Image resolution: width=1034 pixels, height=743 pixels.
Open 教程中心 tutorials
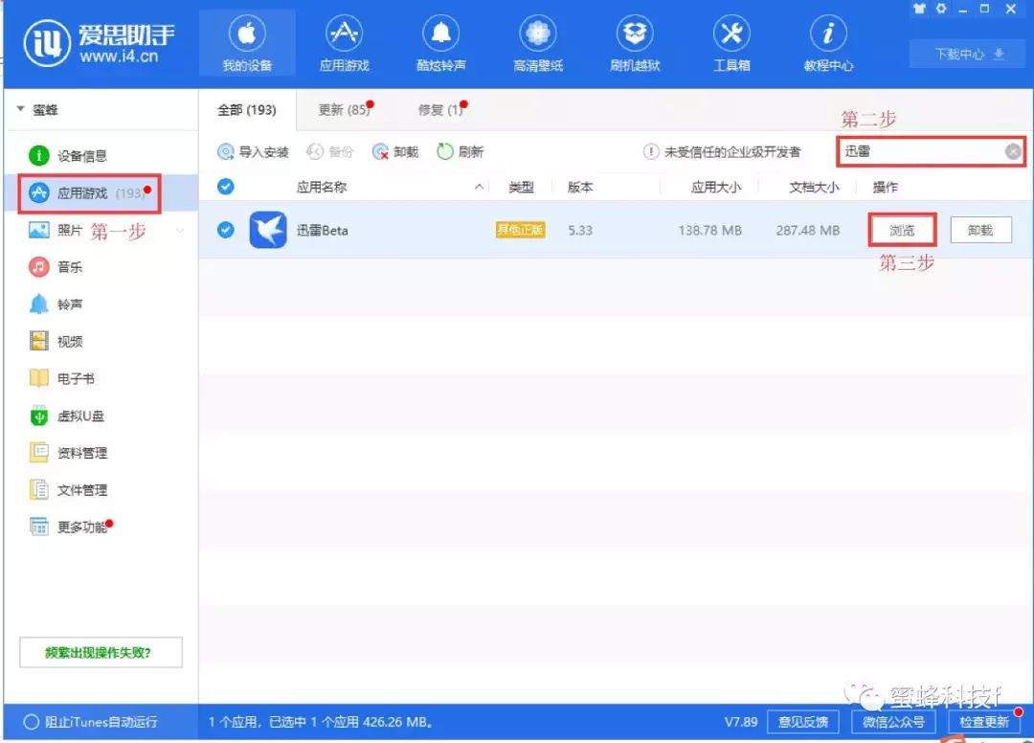click(x=827, y=42)
